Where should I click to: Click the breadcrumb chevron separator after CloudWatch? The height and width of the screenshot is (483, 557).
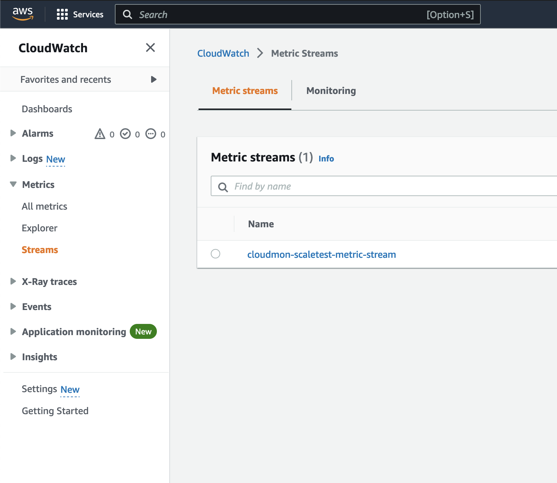pos(260,53)
